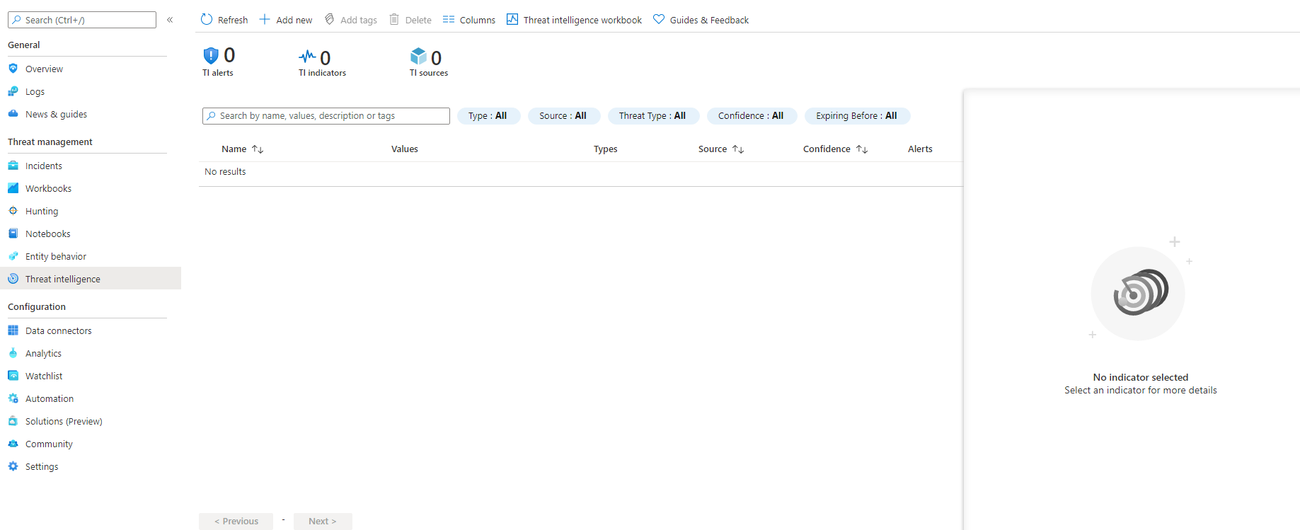Focus the sidebar Search (Ctrl+/) field
The height and width of the screenshot is (530, 1300).
(82, 20)
